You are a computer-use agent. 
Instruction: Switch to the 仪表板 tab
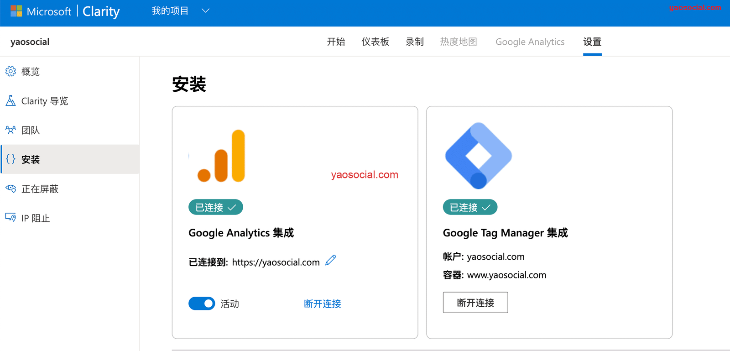click(x=375, y=42)
